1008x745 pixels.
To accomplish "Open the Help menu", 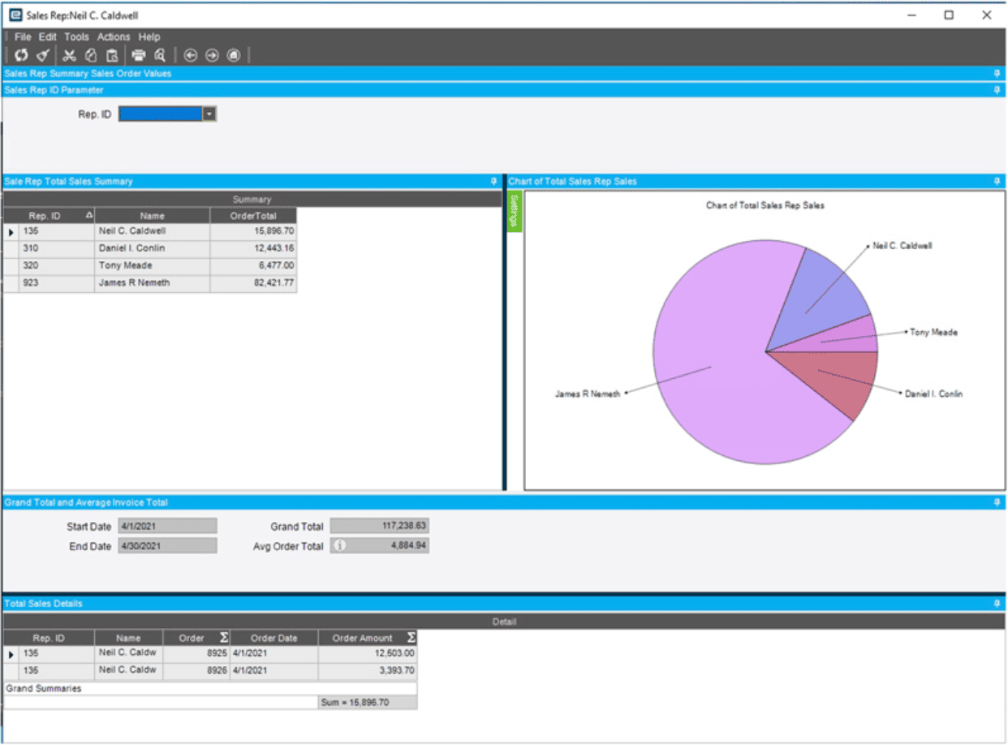I will tap(149, 37).
